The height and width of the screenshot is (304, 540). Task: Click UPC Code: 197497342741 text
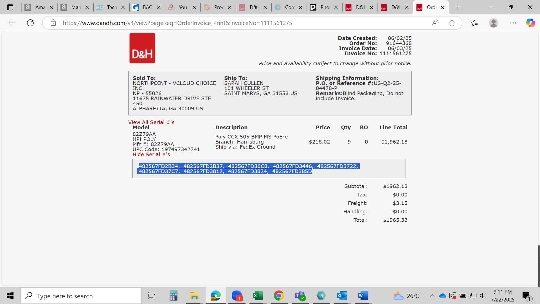(166, 149)
